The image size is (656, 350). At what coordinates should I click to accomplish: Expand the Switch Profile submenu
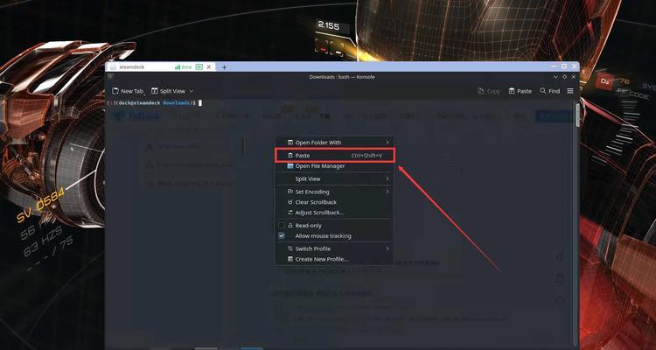[334, 248]
